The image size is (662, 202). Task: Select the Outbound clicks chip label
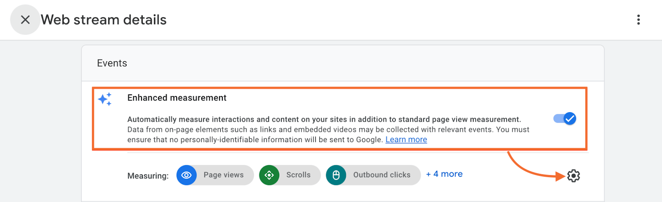pyautogui.click(x=381, y=175)
